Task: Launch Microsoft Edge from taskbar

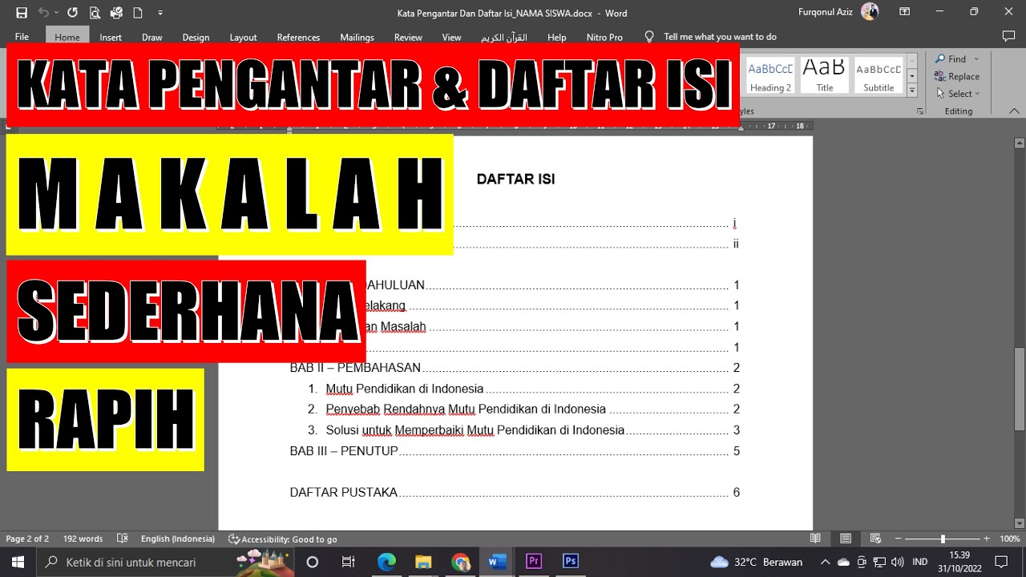Action: 386,562
